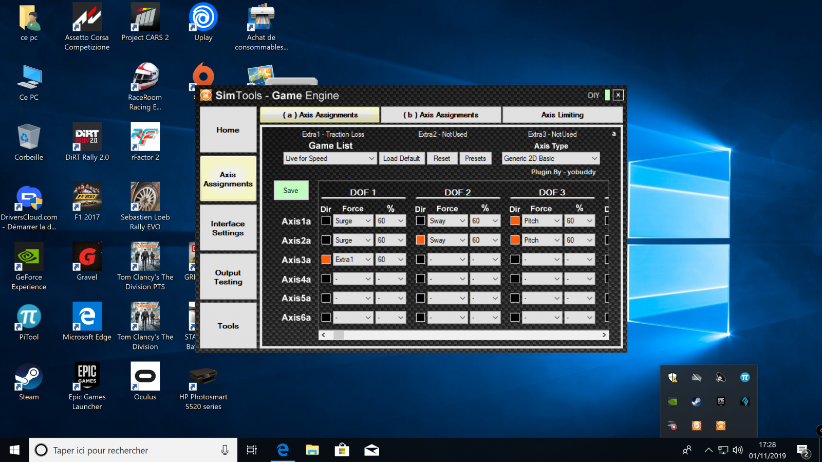This screenshot has height=462, width=822.
Task: Open Axis2a DOF 2 Force dropdown Sway
Action: coord(447,240)
